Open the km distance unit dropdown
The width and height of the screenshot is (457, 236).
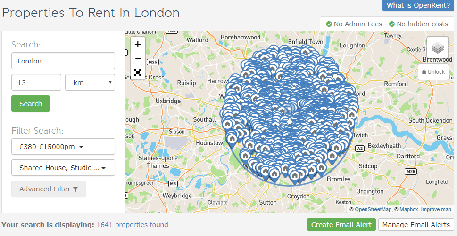(x=90, y=82)
